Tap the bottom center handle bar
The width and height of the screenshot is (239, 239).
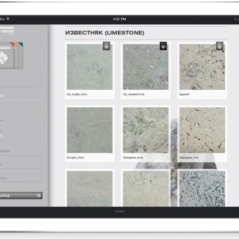point(120,211)
